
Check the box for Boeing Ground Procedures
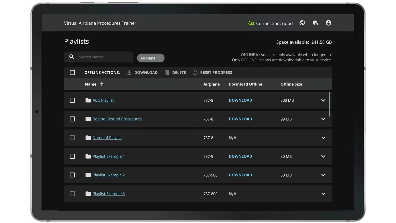[72, 119]
